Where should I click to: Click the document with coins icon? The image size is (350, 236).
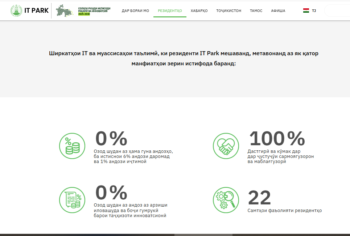72,200
